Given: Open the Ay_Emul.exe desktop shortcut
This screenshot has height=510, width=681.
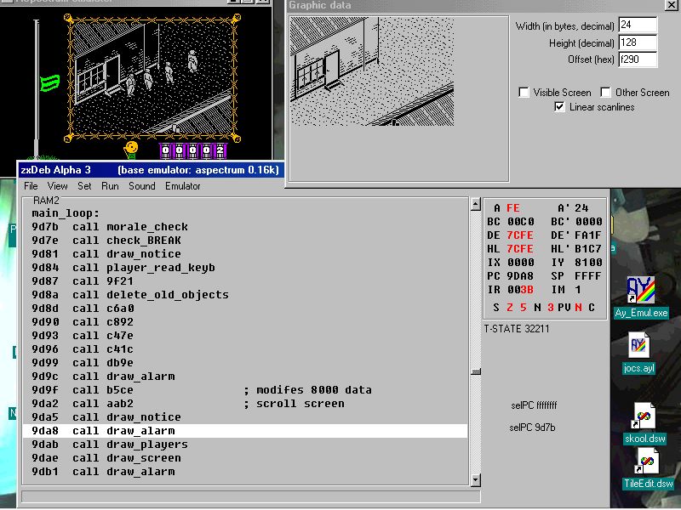Looking at the screenshot, I should (x=641, y=297).
